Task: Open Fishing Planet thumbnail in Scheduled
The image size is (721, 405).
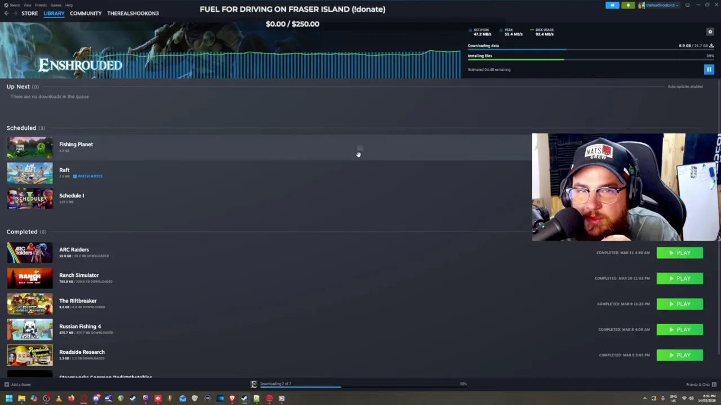Action: coord(29,147)
